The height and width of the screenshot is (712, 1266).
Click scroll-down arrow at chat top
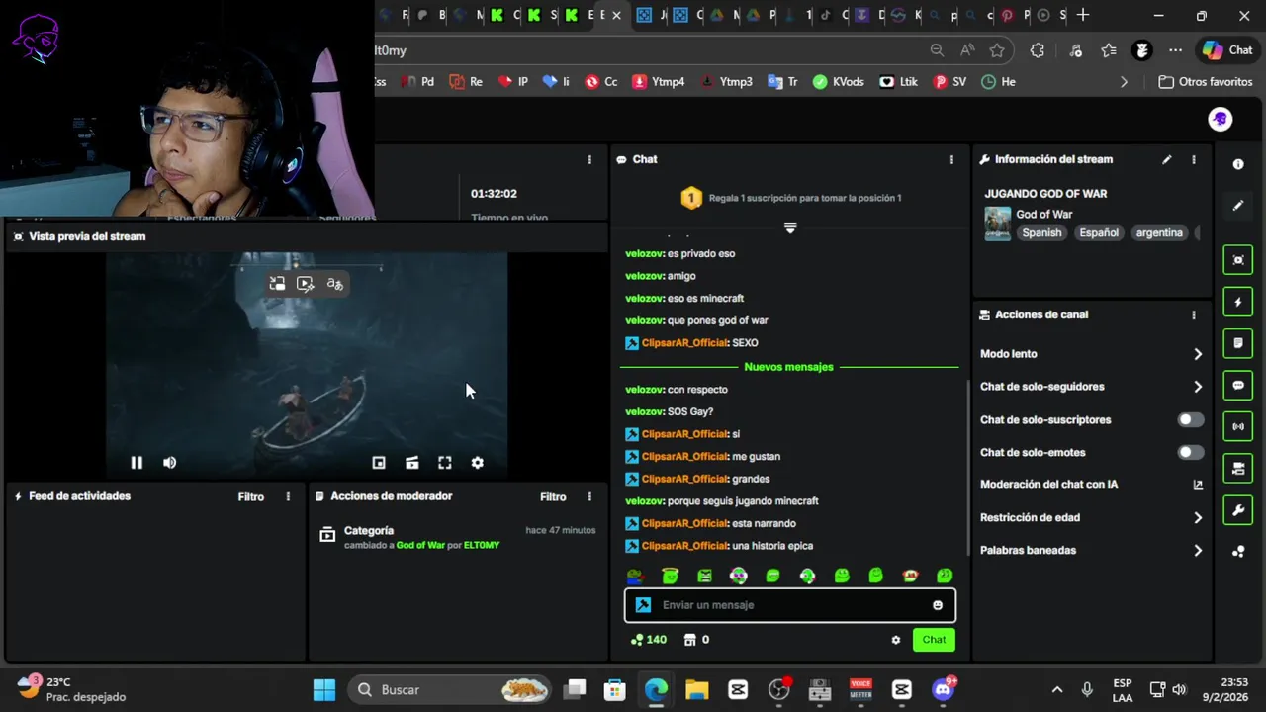click(x=790, y=228)
